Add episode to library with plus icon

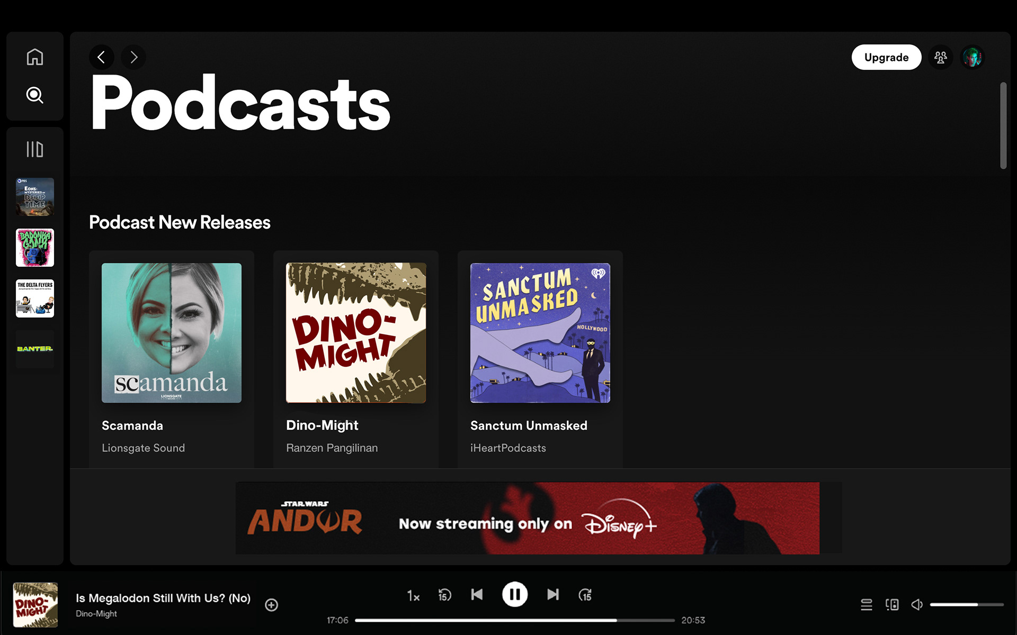click(271, 605)
